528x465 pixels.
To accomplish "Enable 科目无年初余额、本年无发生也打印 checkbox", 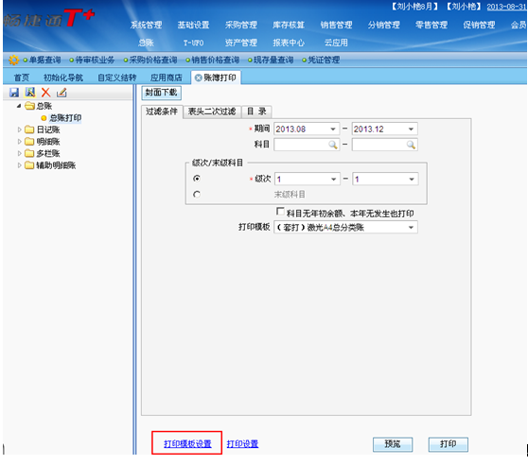I will [x=280, y=212].
